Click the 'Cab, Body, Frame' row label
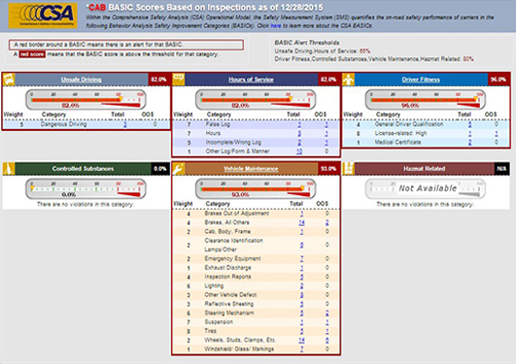The height and width of the screenshot is (364, 516). click(227, 231)
